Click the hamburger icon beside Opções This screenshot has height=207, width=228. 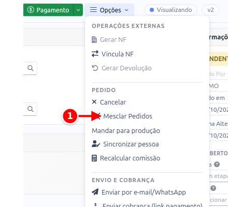[93, 10]
